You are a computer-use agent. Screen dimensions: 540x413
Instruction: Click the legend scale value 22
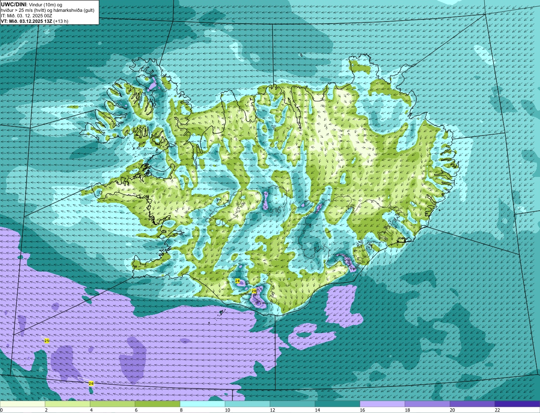pyautogui.click(x=497, y=410)
